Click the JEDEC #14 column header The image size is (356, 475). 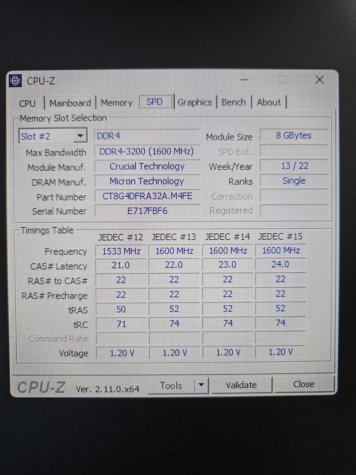[227, 237]
